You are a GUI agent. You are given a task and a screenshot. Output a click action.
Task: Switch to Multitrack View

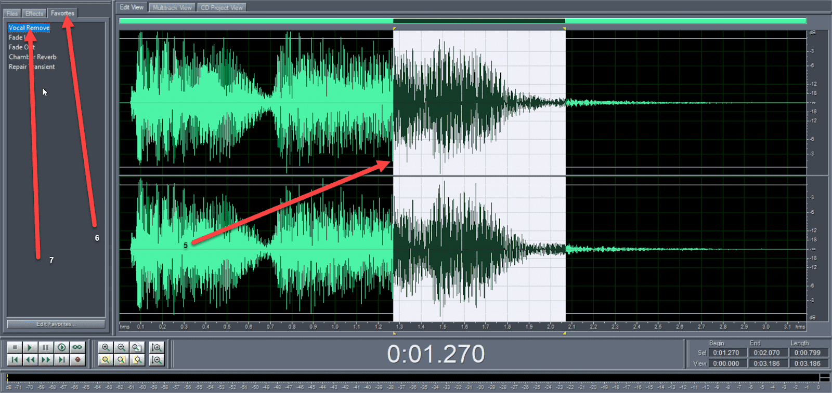[x=172, y=8]
